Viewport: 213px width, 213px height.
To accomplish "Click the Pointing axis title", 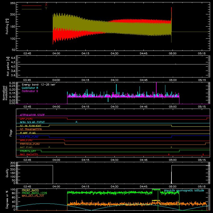I will [x=7, y=26].
